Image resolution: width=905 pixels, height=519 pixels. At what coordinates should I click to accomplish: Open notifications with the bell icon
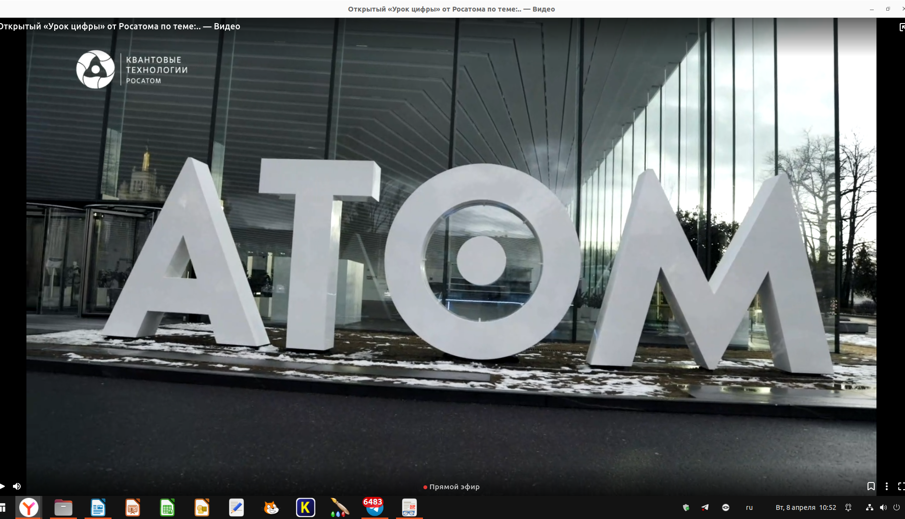[849, 507]
